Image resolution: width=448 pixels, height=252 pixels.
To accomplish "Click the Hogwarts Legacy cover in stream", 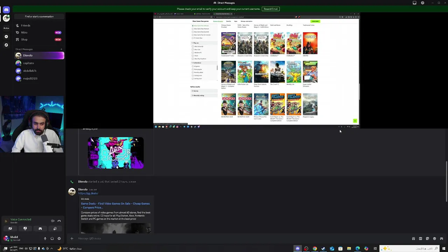I will coord(310,104).
